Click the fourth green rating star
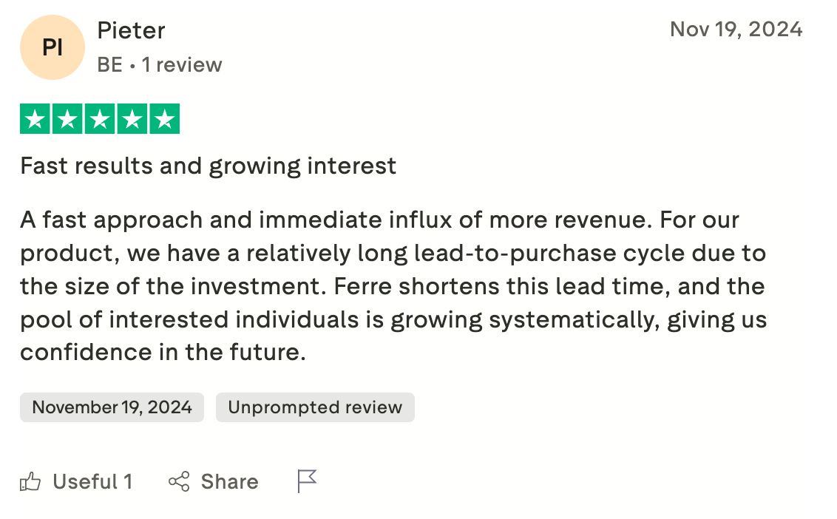This screenshot has width=837, height=519. 132,118
